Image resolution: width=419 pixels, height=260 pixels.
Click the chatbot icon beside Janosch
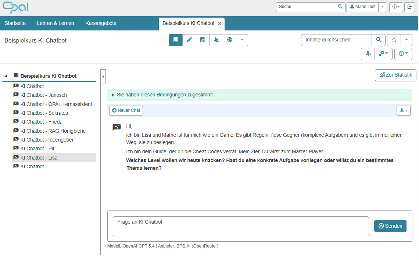point(16,95)
